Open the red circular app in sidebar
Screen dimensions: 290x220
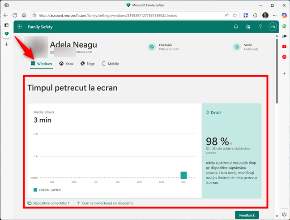(x=284, y=57)
